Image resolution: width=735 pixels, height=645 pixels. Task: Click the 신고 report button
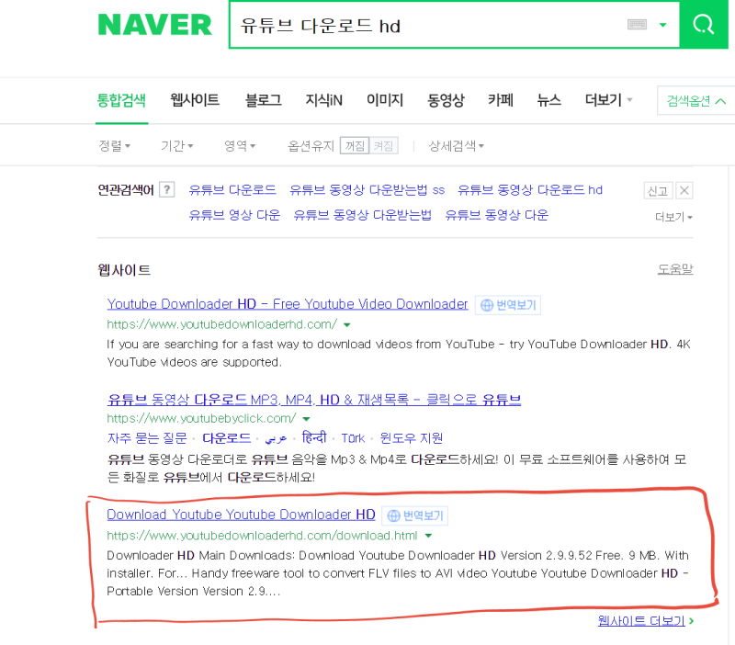658,191
